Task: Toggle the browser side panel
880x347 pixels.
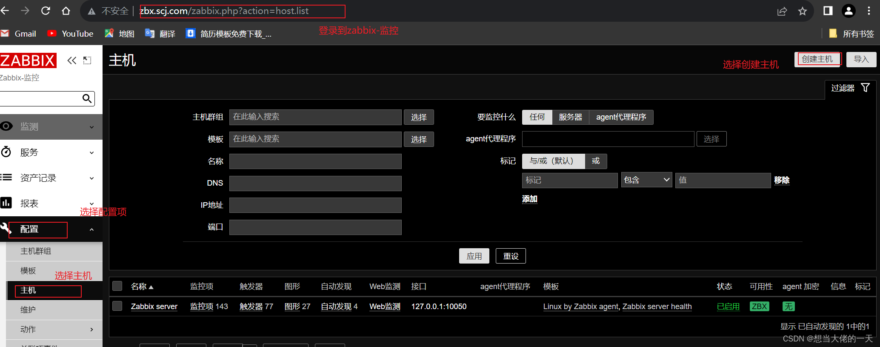Action: [x=828, y=11]
